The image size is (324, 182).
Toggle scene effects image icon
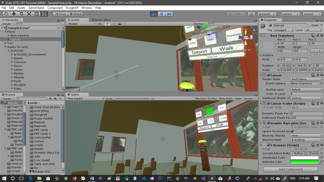coord(120,24)
